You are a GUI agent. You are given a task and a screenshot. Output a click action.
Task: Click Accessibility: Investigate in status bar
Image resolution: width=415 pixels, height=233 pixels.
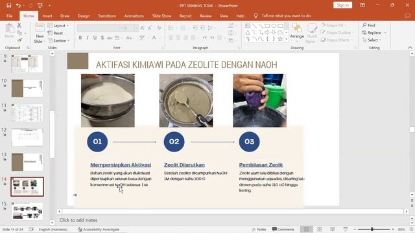pos(99,229)
